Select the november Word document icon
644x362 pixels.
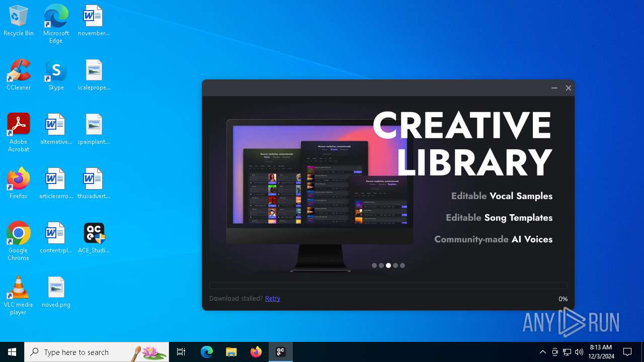tap(94, 21)
